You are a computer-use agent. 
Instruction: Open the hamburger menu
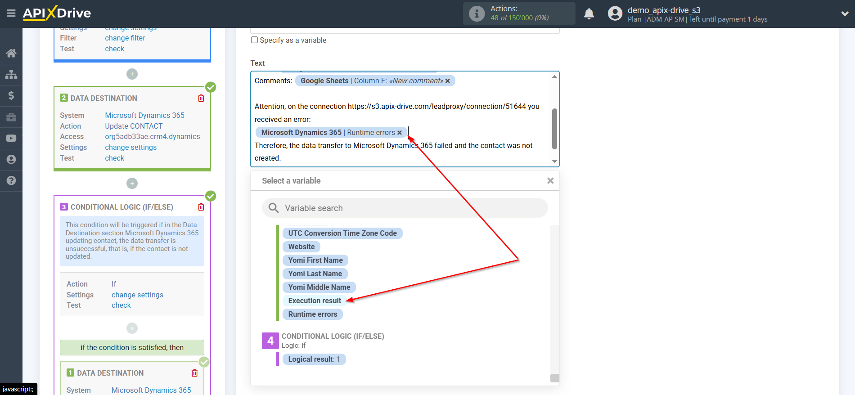point(11,13)
